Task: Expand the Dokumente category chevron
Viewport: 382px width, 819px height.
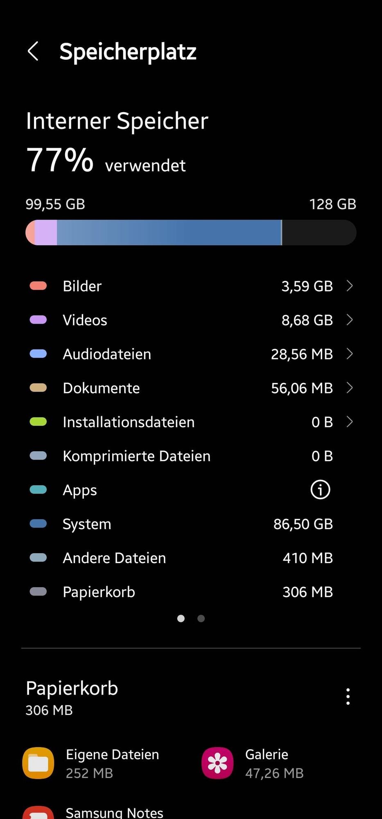Action: [349, 388]
